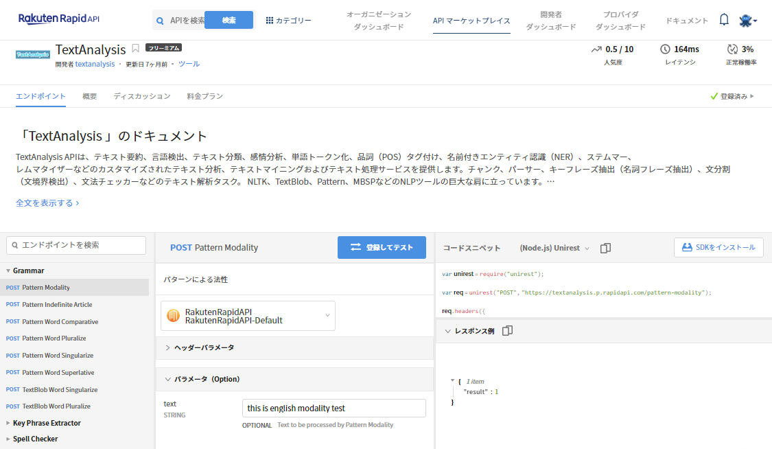Copy the code snippet
This screenshot has width=772, height=449.
tap(605, 248)
